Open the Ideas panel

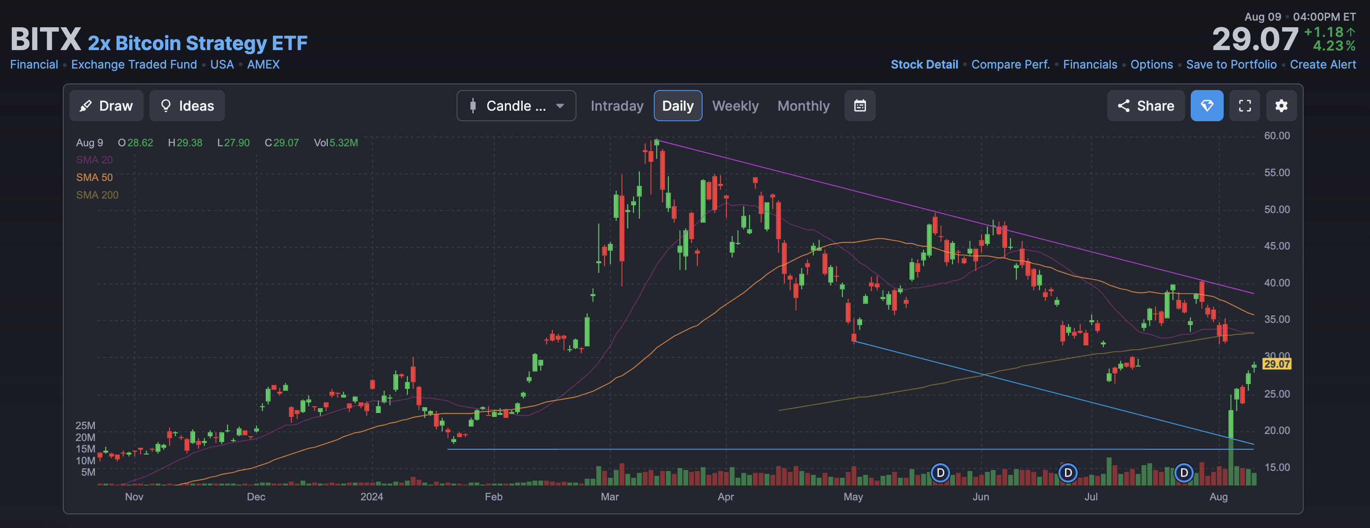tap(187, 106)
